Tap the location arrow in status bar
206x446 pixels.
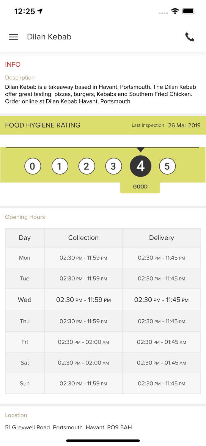point(40,11)
